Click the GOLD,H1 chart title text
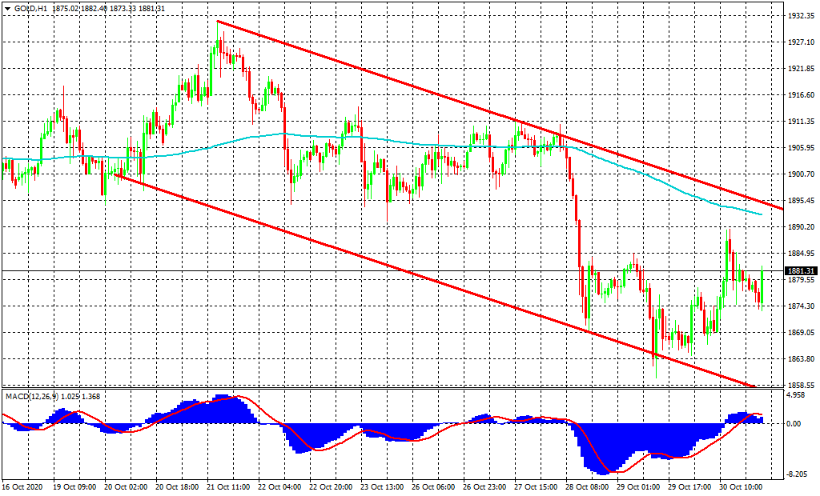820x496 pixels. tap(30, 7)
